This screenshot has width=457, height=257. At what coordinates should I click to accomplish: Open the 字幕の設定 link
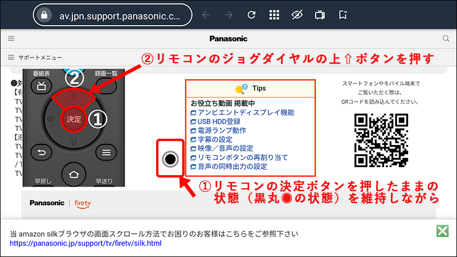215,140
